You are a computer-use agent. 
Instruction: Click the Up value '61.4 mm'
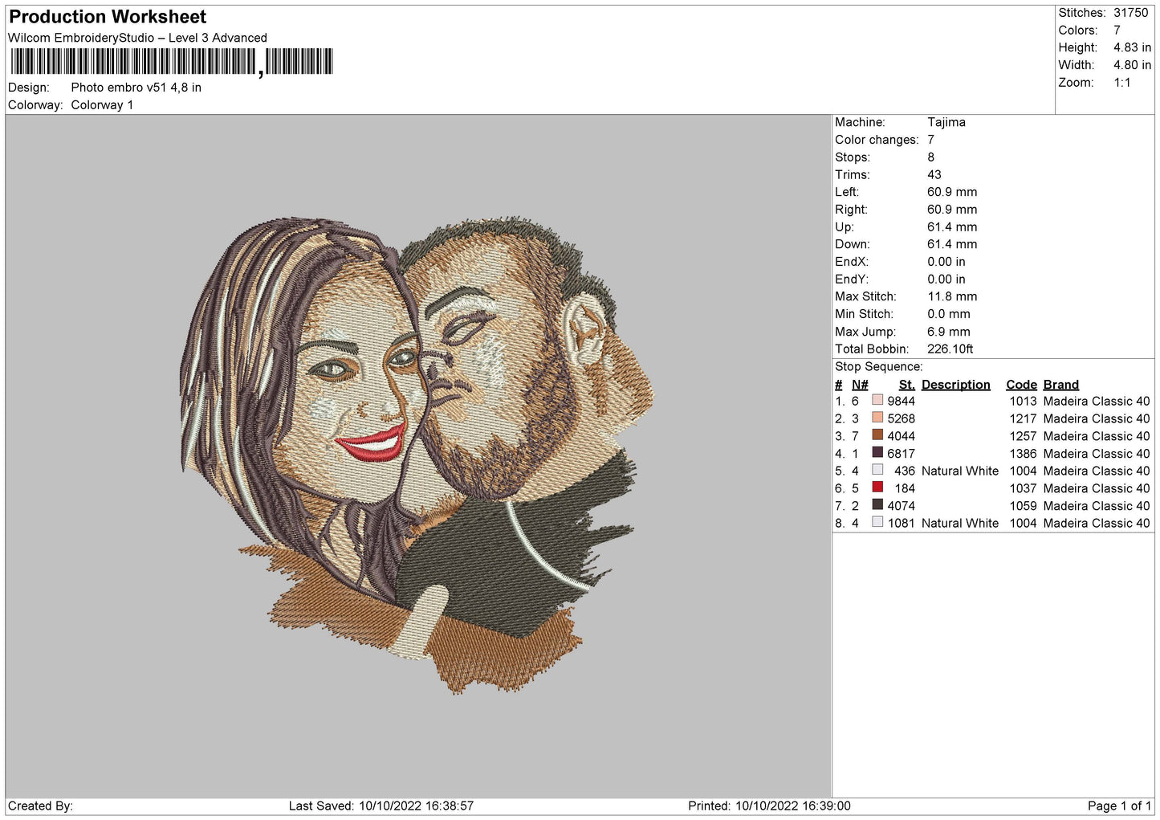pyautogui.click(x=952, y=227)
